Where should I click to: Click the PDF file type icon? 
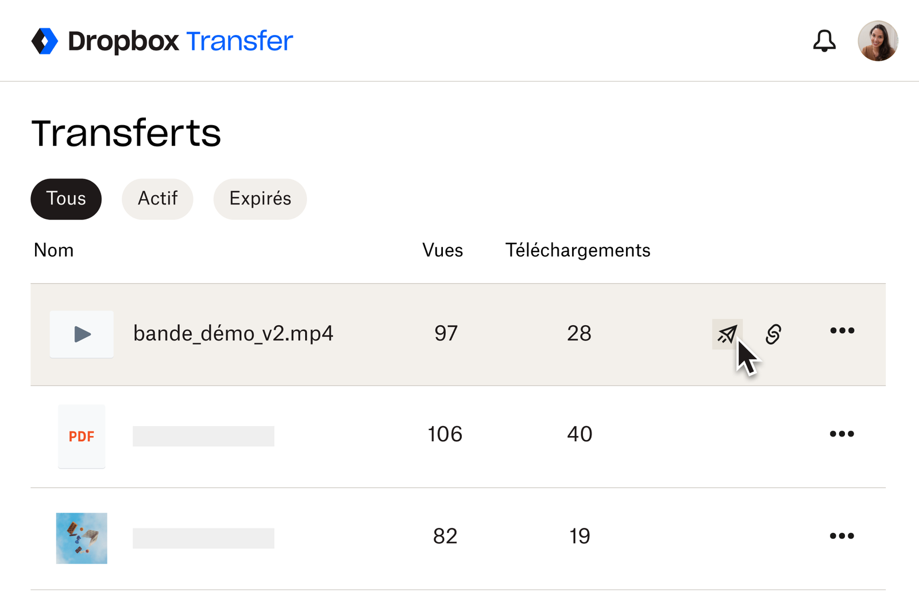coord(82,437)
